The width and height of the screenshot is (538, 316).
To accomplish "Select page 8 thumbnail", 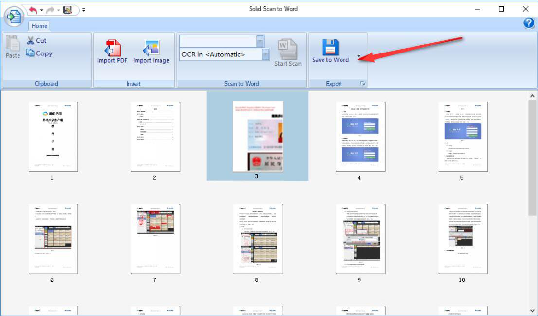I will coord(258,239).
